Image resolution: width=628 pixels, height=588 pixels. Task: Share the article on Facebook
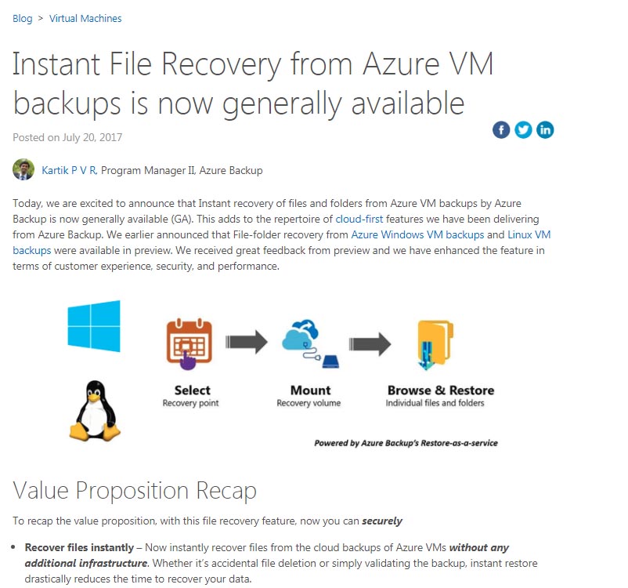point(501,129)
